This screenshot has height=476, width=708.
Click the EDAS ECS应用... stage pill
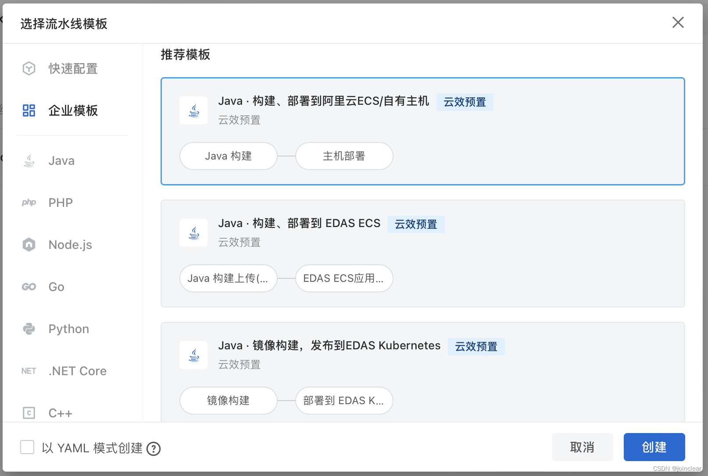[344, 278]
